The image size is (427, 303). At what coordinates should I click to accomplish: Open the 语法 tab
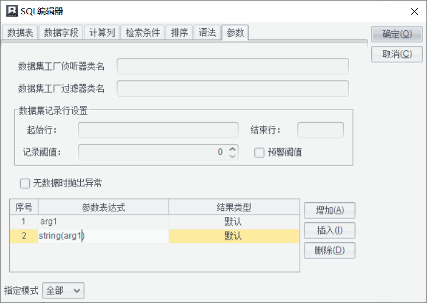pos(207,33)
